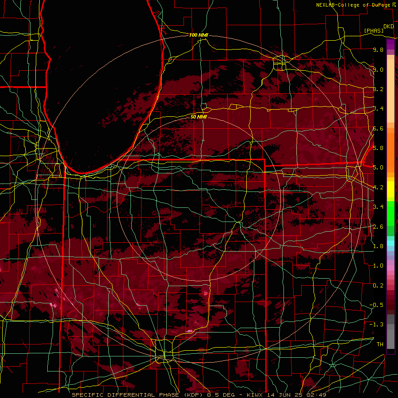Click the 02:49 timestamp in the caption

[x=316, y=395]
